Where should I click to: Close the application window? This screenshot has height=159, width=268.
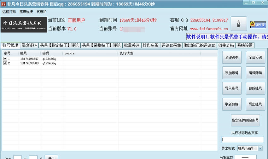263,3
